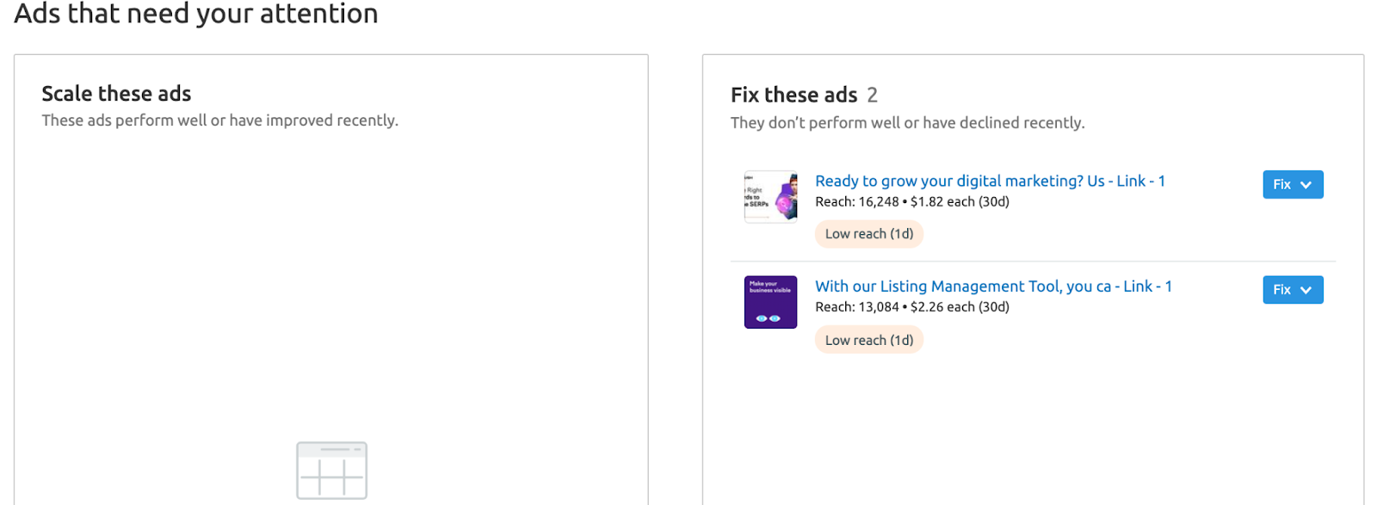Screen dimensions: 1377x505
Task: Select Low reach (1d) tag on first ad
Action: 869,234
